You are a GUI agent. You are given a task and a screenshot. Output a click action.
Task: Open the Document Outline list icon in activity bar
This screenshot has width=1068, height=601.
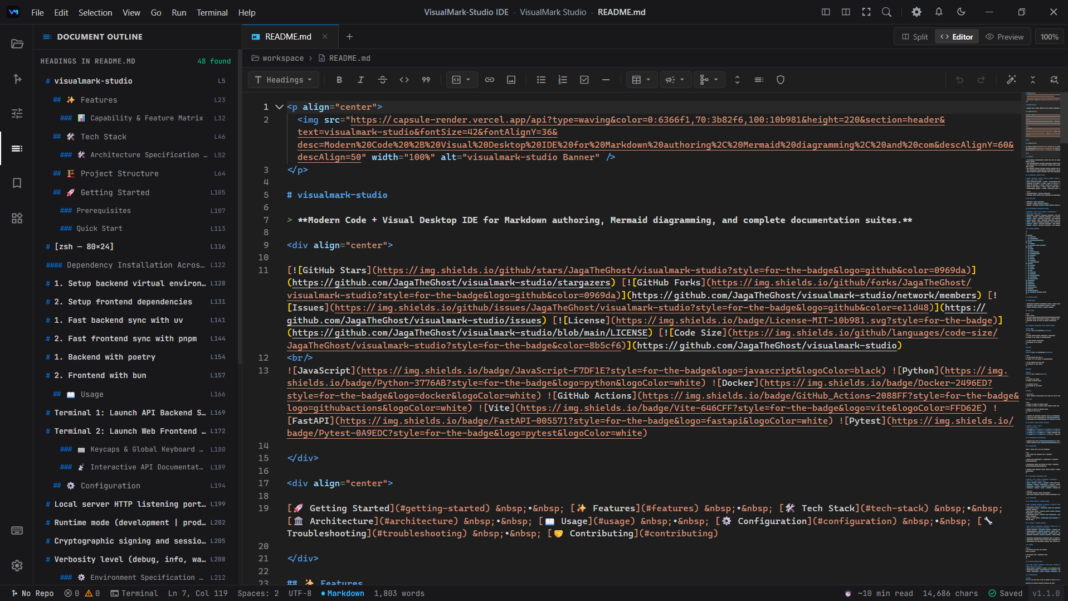coord(17,148)
